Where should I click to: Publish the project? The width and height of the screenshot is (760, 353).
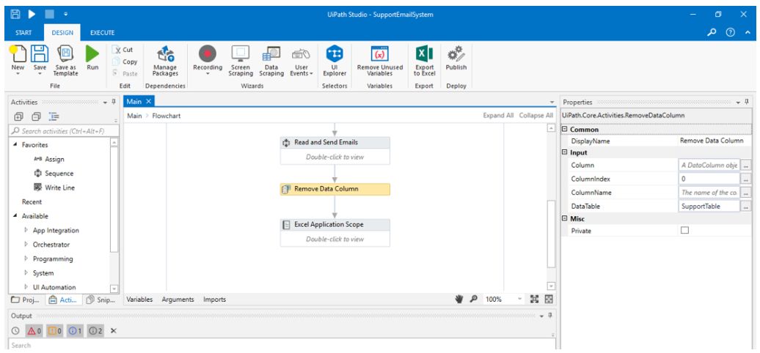coord(456,58)
